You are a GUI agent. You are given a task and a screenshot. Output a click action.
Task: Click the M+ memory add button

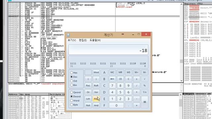click(x=136, y=72)
